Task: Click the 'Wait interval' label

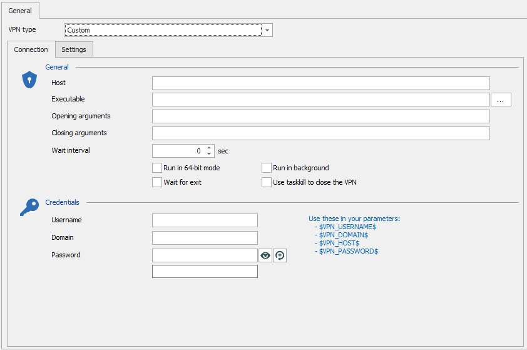Action: coord(71,150)
